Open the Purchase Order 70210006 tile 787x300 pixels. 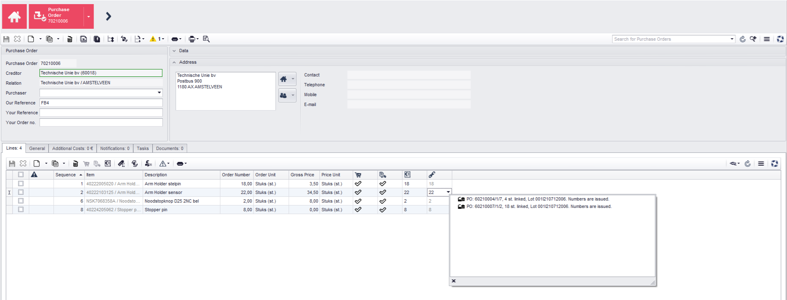tap(56, 16)
